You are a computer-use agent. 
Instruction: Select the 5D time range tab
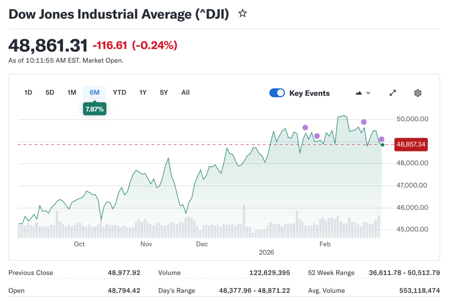point(50,93)
